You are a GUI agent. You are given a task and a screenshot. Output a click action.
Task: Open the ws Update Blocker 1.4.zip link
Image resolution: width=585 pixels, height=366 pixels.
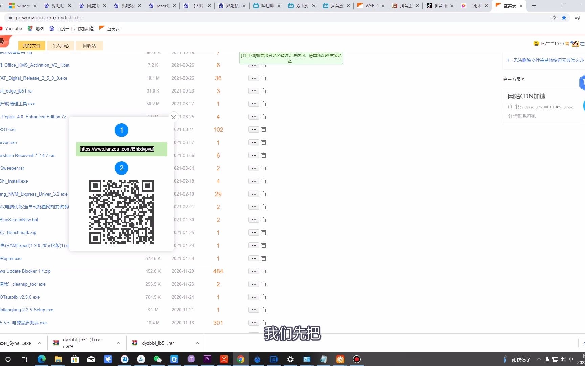coord(25,271)
